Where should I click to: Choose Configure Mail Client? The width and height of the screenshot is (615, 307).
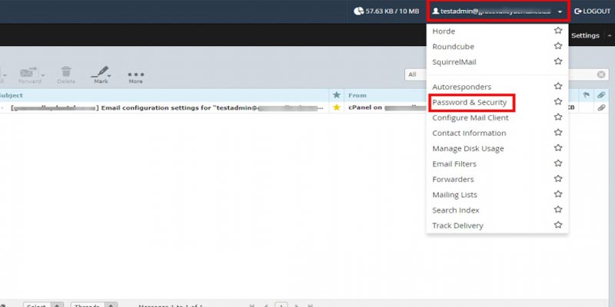[x=470, y=118]
